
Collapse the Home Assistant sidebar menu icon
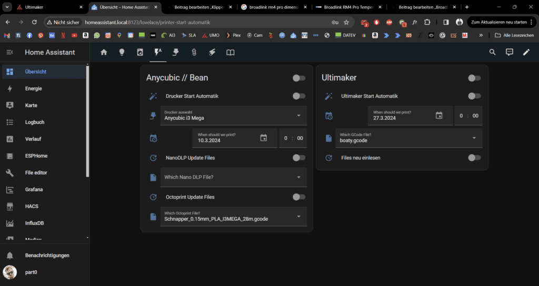click(x=9, y=52)
